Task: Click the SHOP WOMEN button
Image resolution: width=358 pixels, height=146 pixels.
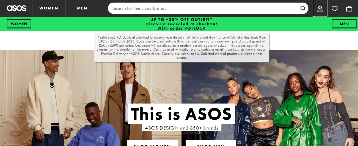Action: [152, 143]
